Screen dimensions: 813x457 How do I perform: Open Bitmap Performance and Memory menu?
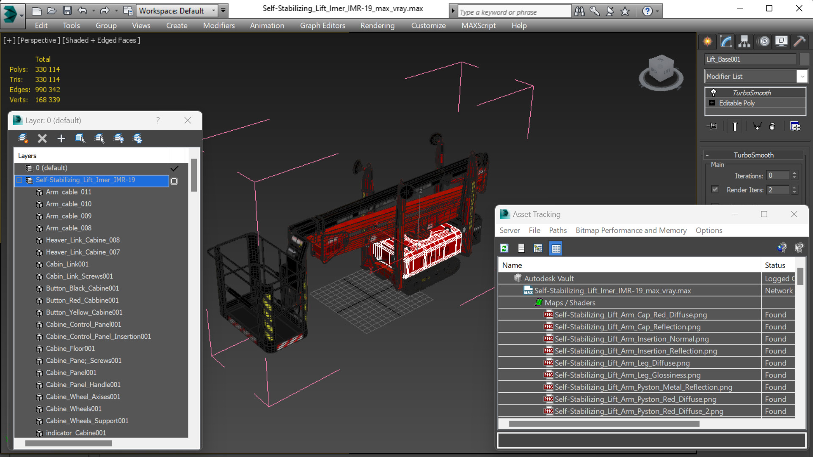click(x=631, y=230)
